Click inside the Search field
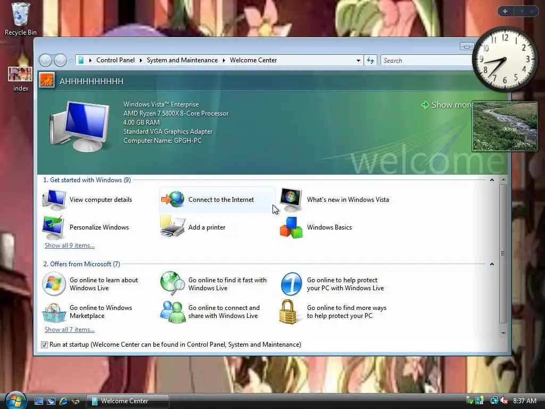545x409 pixels. (x=427, y=61)
